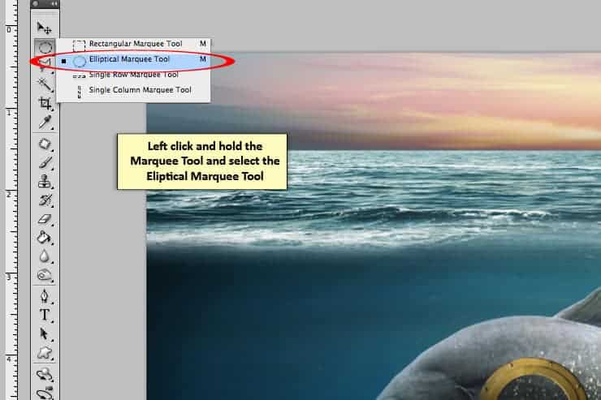The width and height of the screenshot is (601, 400).
Task: Select the Paint Bucket tool
Action: click(x=45, y=238)
